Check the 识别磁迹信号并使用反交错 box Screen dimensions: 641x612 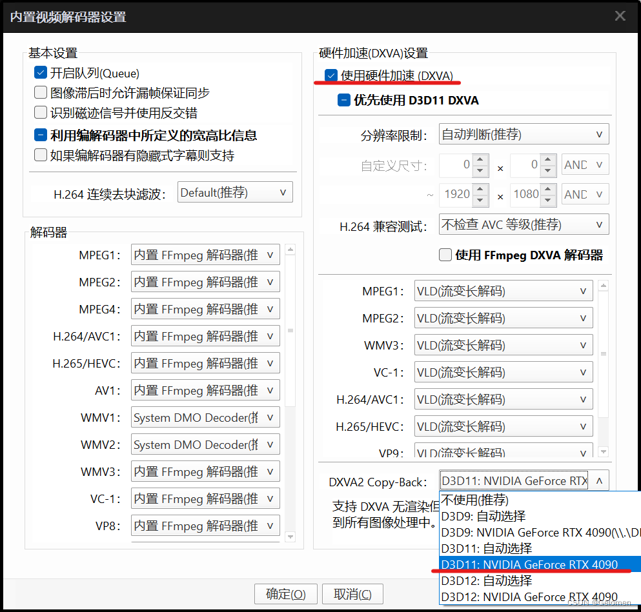click(40, 112)
